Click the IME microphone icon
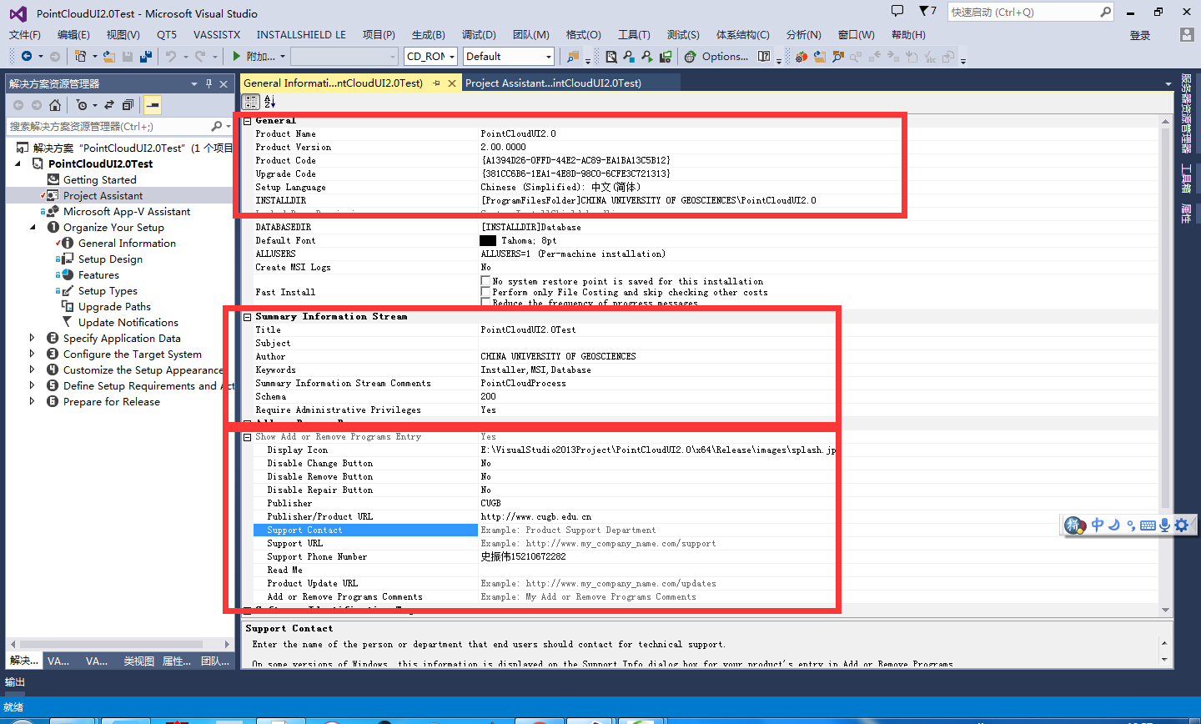Screen dimensions: 1201x724 pos(1164,525)
